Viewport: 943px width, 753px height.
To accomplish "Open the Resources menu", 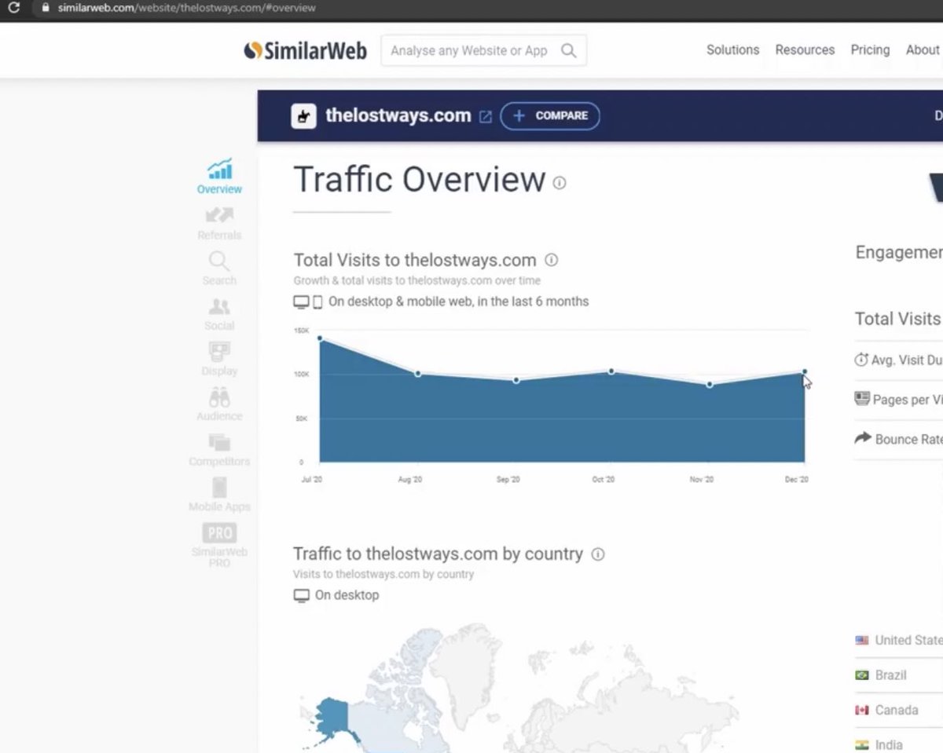I will point(805,49).
